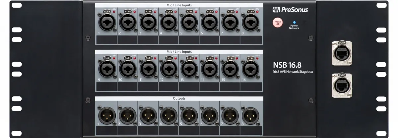Click the label strip under input 5
This screenshot has width=398, height=138.
189,40
